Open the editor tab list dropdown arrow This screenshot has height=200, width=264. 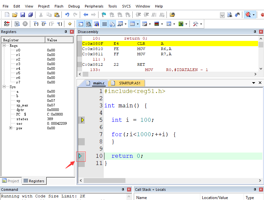pyautogui.click(x=253, y=83)
